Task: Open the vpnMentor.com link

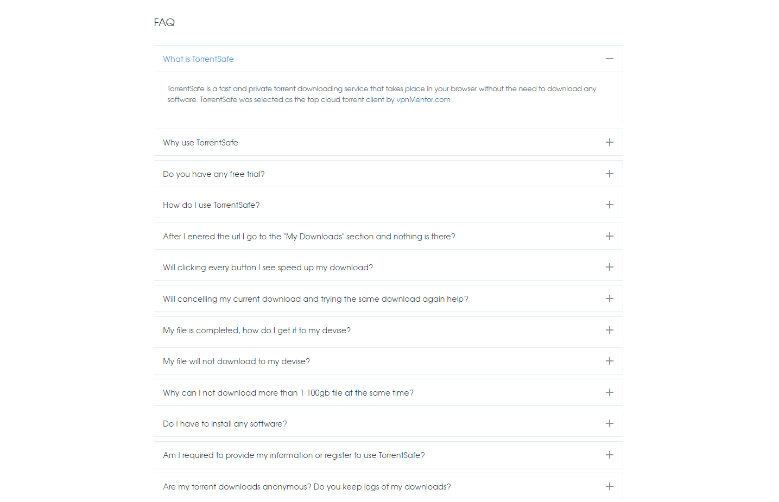Action: [423, 99]
